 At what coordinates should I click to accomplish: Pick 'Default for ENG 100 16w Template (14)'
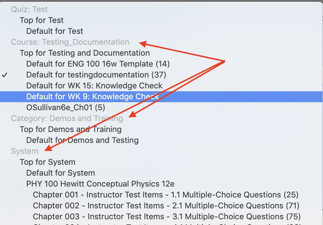click(x=98, y=64)
